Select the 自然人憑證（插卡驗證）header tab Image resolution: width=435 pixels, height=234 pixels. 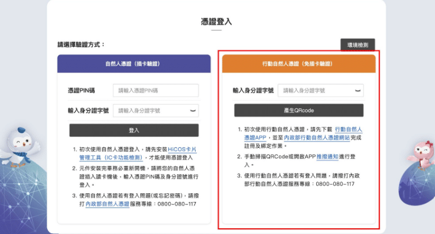click(x=134, y=63)
